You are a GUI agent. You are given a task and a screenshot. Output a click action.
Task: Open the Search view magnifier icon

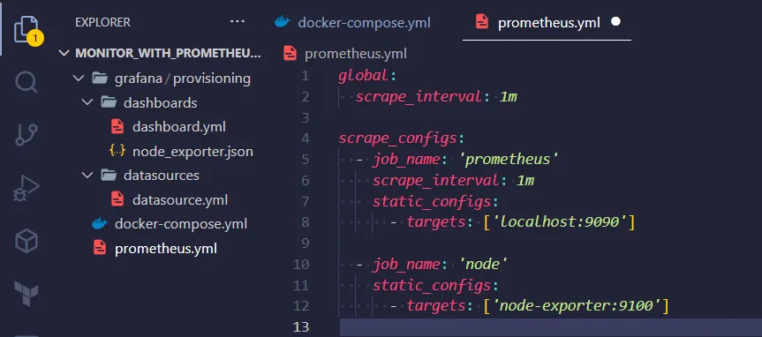(x=26, y=81)
